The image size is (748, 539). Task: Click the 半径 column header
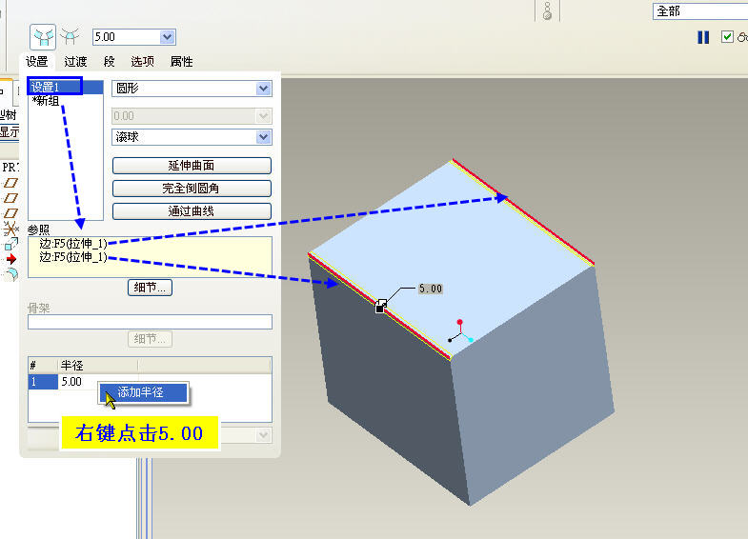[98, 366]
